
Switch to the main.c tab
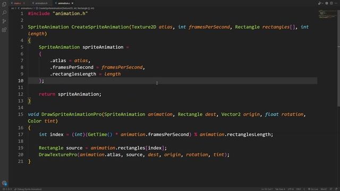pos(18,3)
